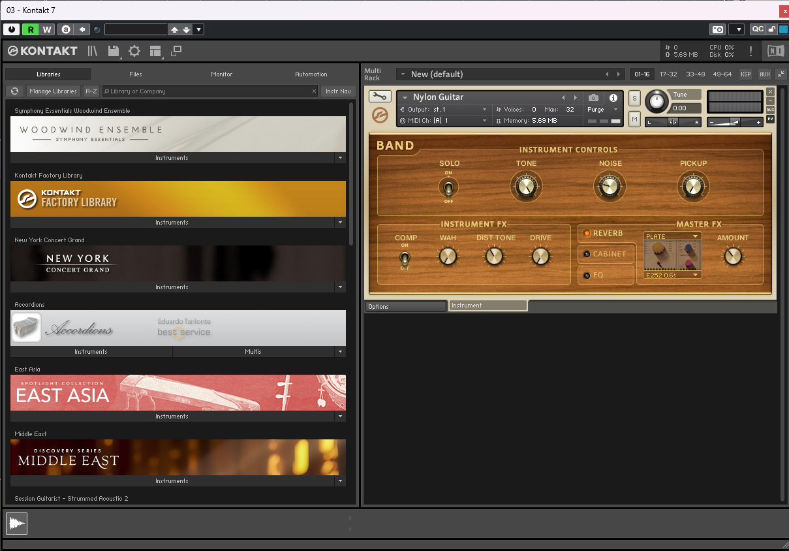Switch to the Monitor tab
789x551 pixels.
point(222,74)
